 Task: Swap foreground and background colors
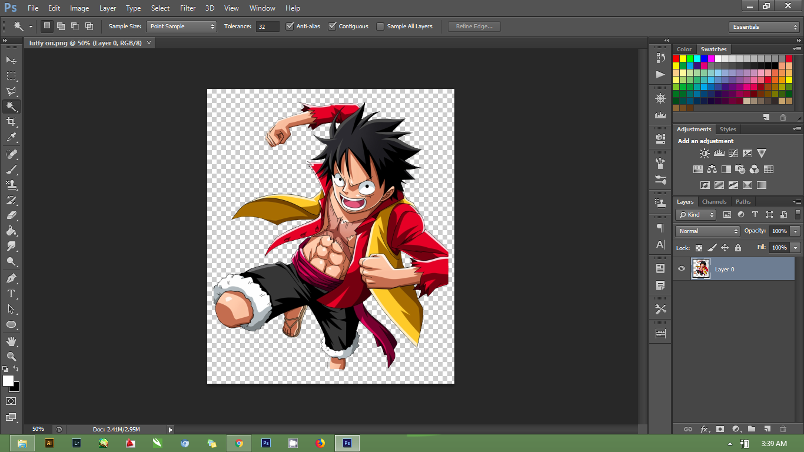16,369
